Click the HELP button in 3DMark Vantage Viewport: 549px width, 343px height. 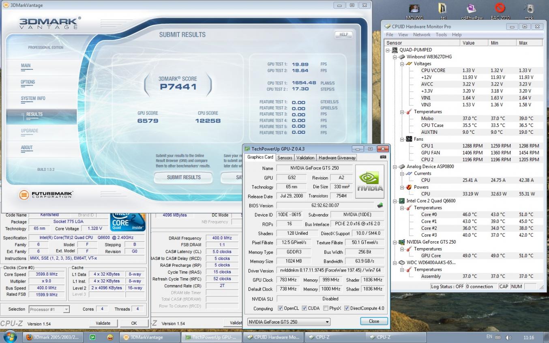[x=343, y=35]
